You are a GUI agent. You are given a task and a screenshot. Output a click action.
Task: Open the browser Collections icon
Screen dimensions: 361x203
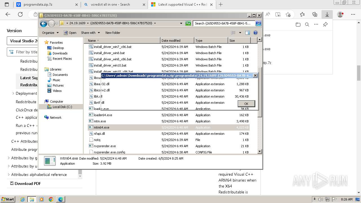coord(315,14)
